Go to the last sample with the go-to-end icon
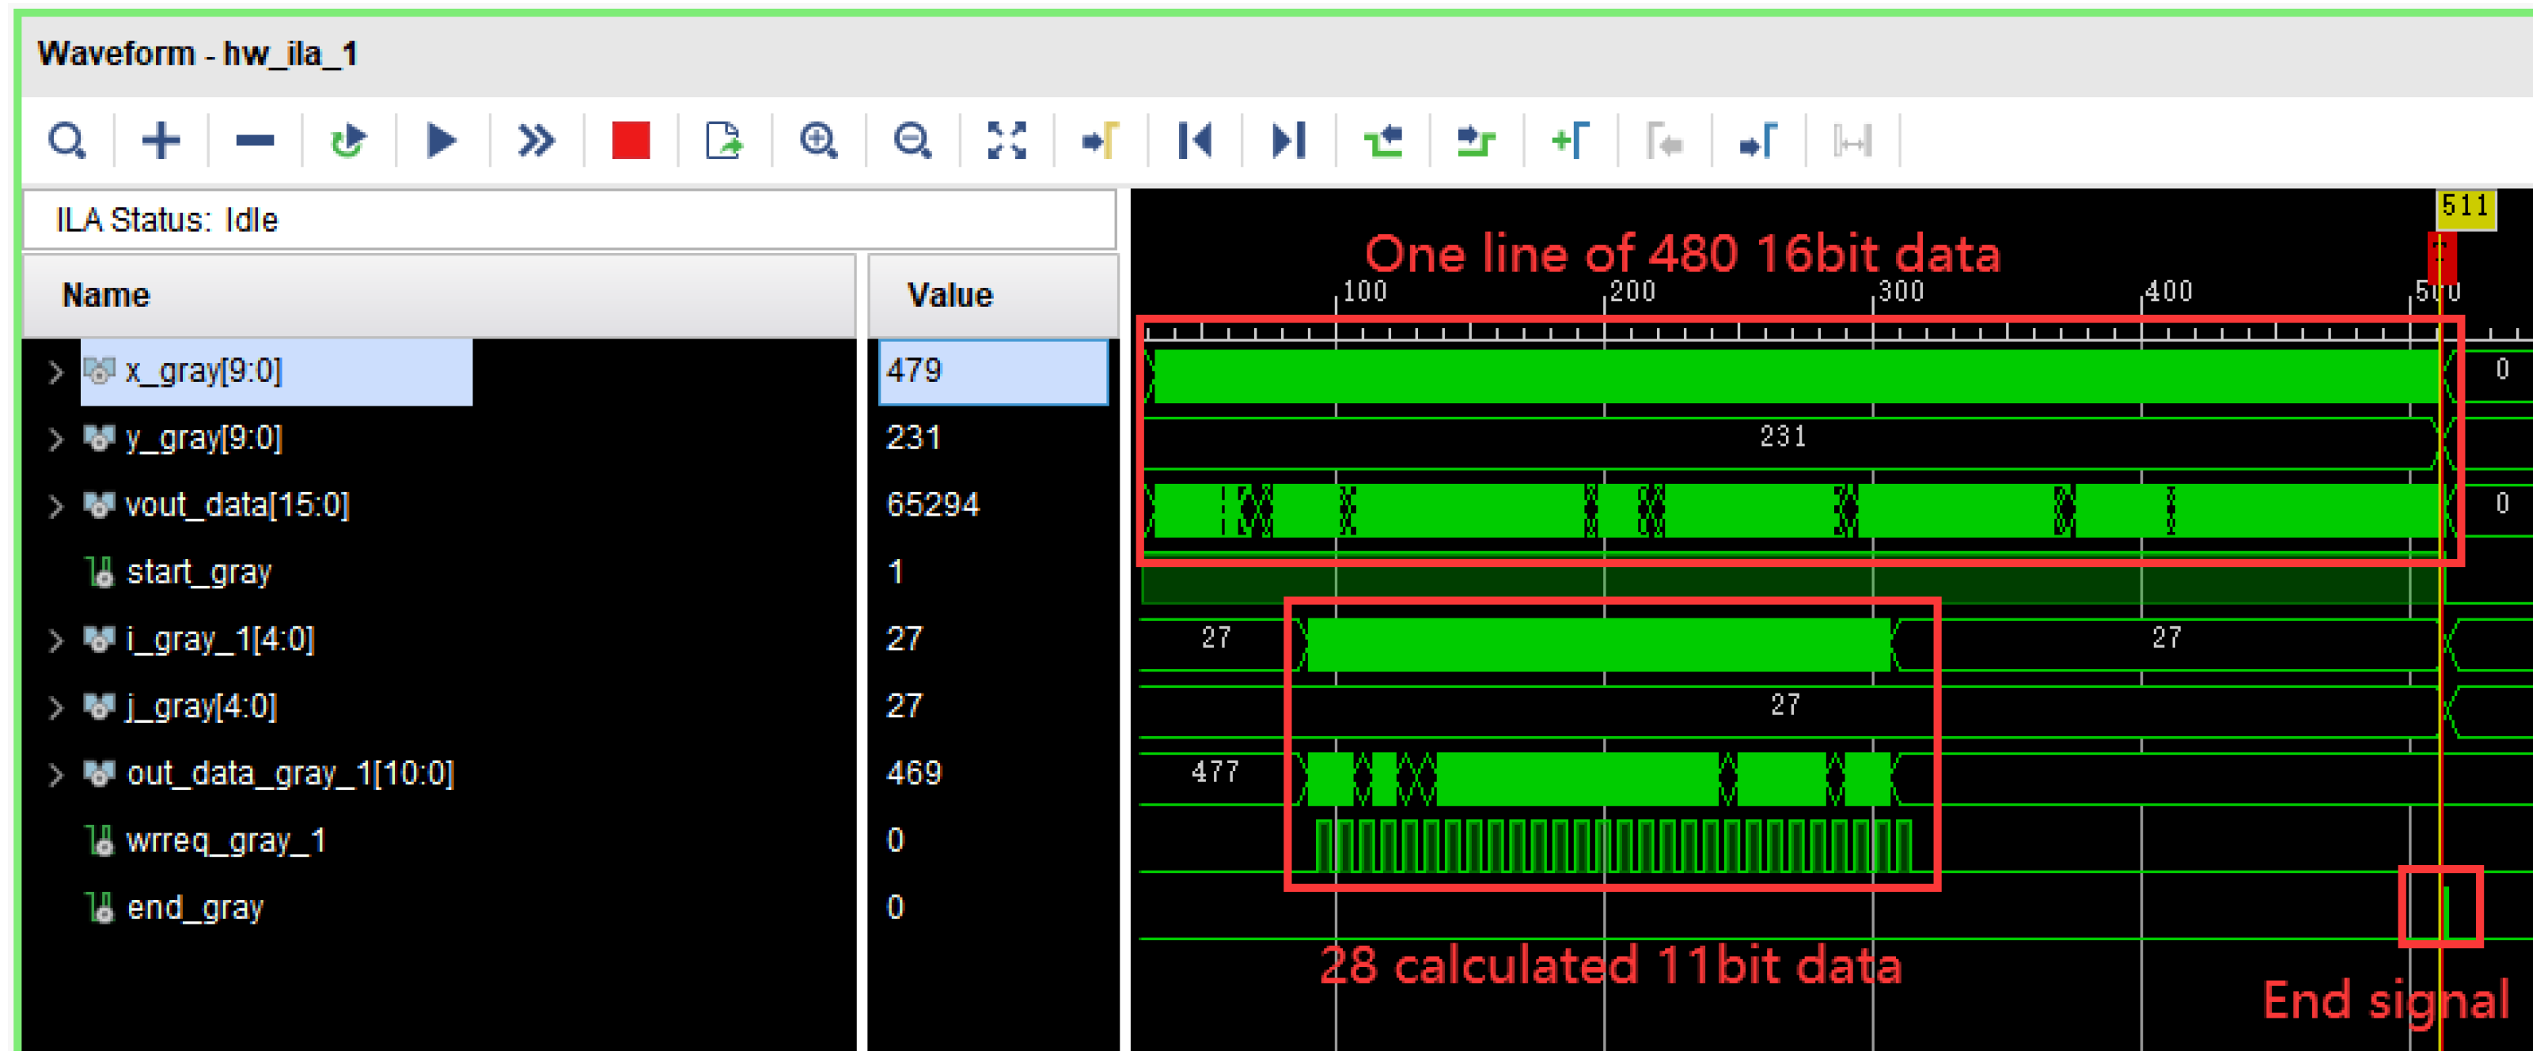 coord(1287,141)
